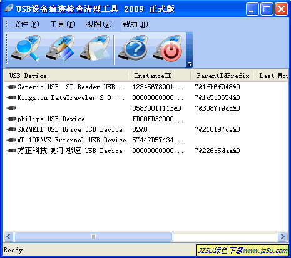Click the horizontal scrollbar right arrow
Screen dimensions: 291x258
click(283, 236)
